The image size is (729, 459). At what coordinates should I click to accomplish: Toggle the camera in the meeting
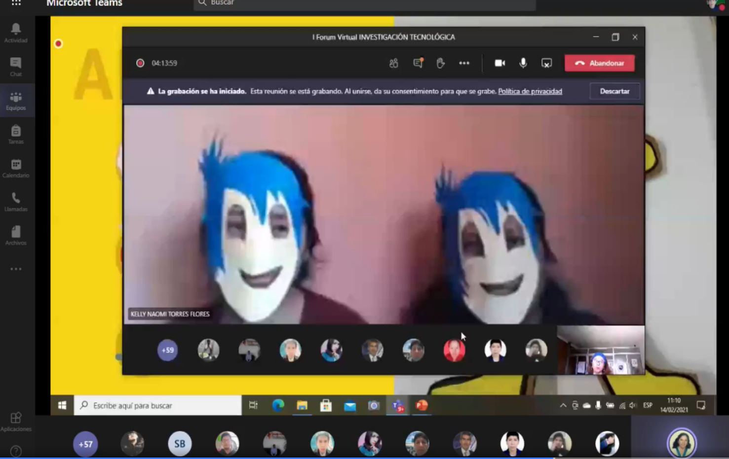[x=499, y=63]
